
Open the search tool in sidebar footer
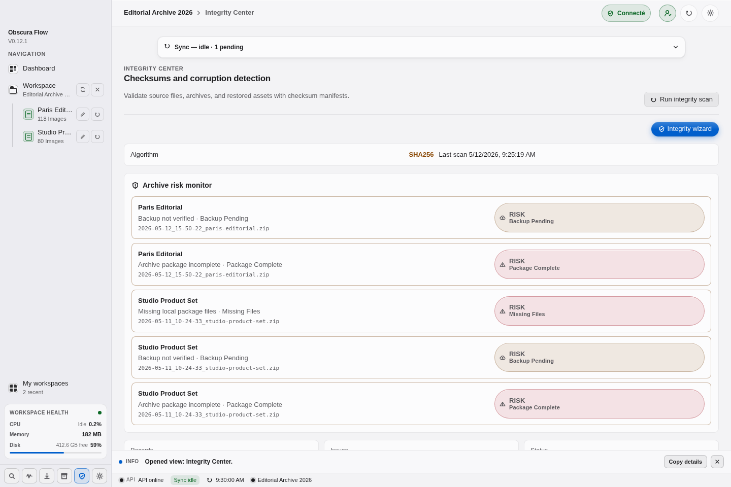tap(12, 476)
